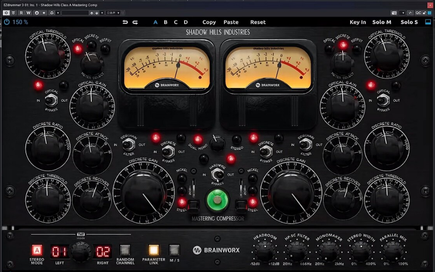Click the copy A to B arrow icon
Viewport: 435px width, 272px height.
pos(43,13)
